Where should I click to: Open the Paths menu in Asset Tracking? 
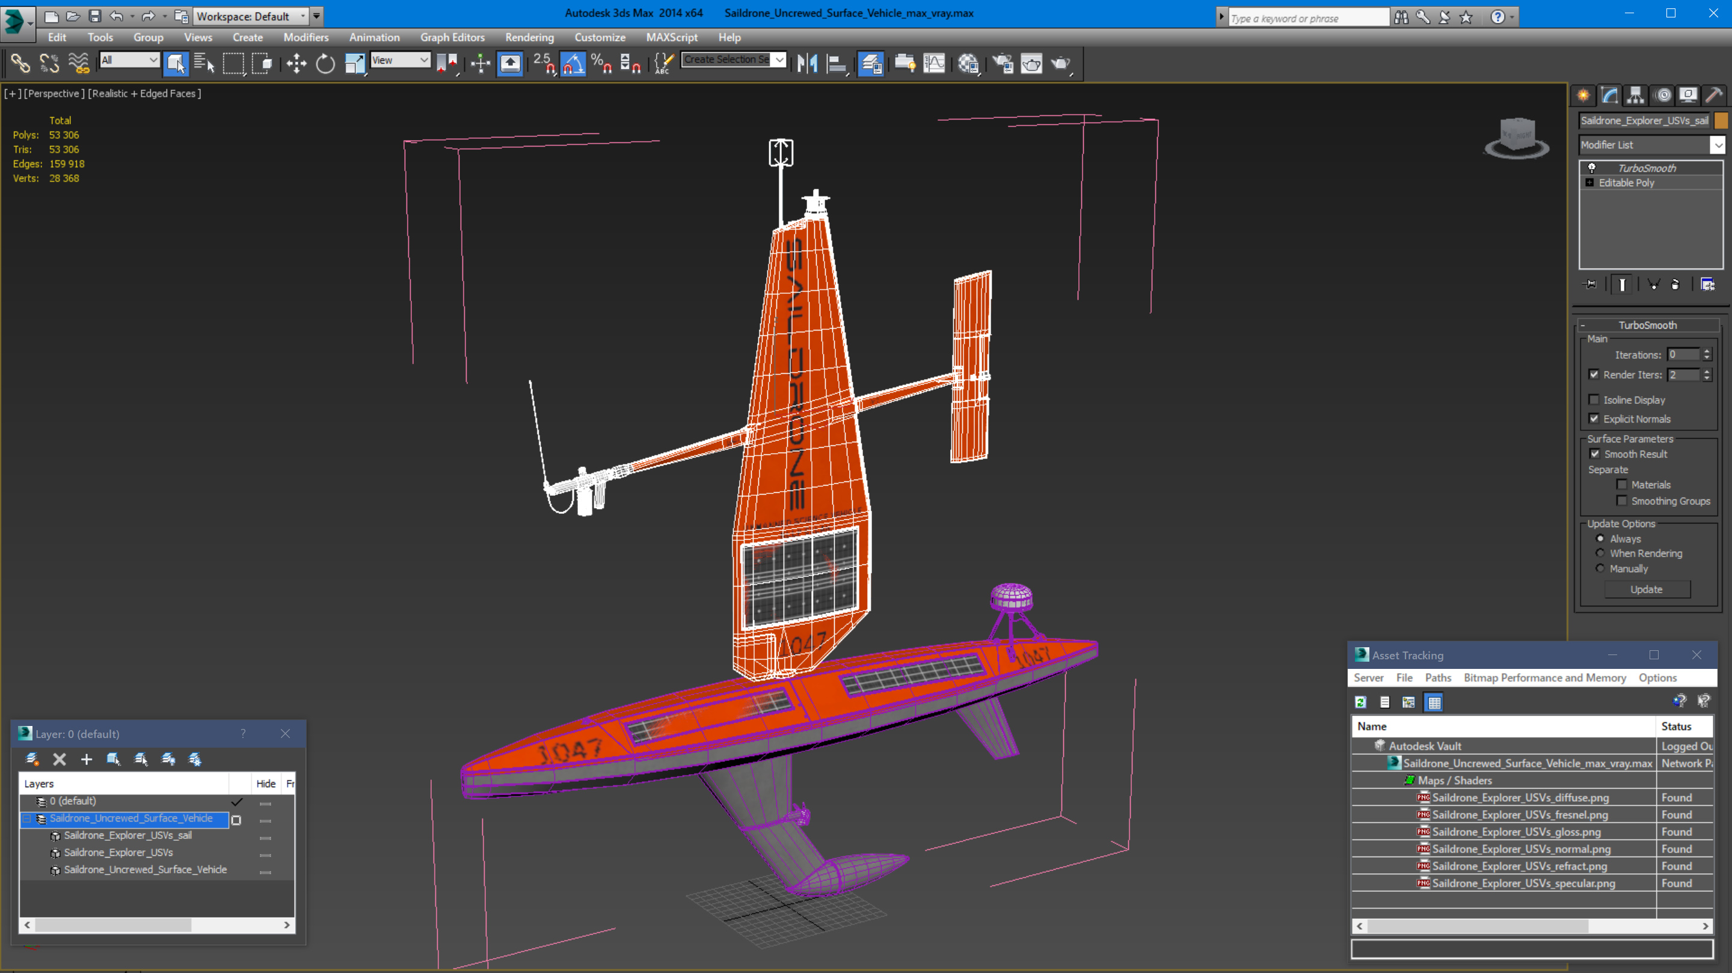point(1437,677)
